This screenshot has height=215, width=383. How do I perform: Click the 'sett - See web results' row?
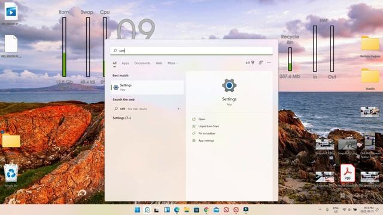coord(147,109)
